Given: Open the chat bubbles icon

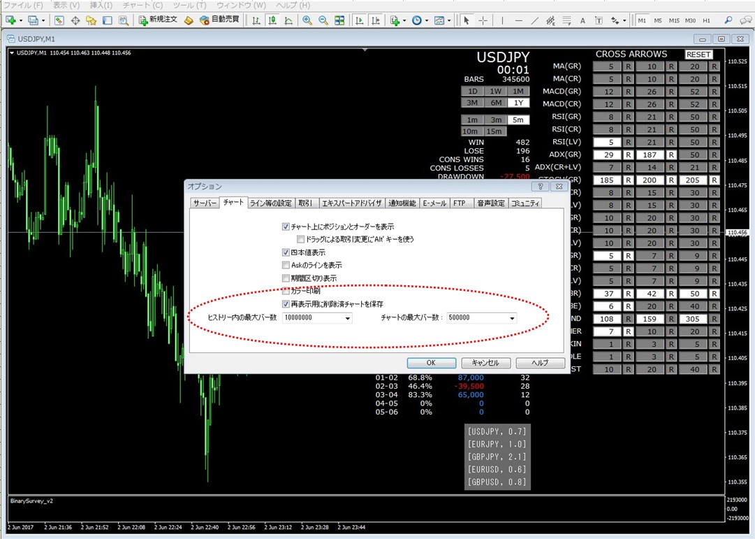Looking at the screenshot, I should [x=745, y=20].
